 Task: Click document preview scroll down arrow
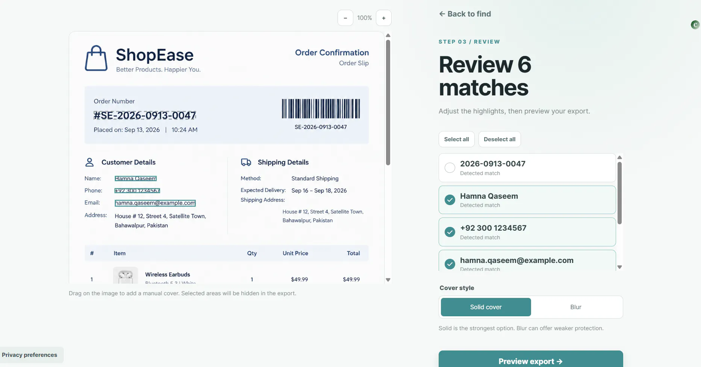click(x=388, y=280)
